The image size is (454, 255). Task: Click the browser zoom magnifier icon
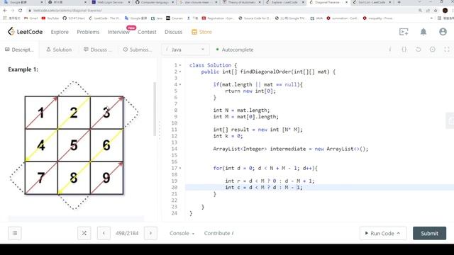(x=420, y=11)
